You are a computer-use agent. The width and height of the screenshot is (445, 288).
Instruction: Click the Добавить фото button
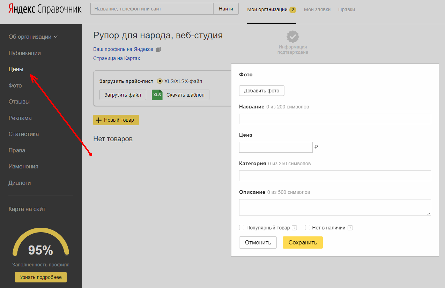261,91
